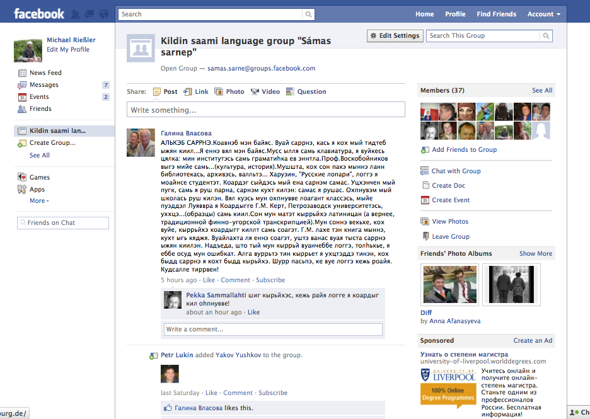
Task: Click the group avatar icon beside title
Action: [141, 48]
